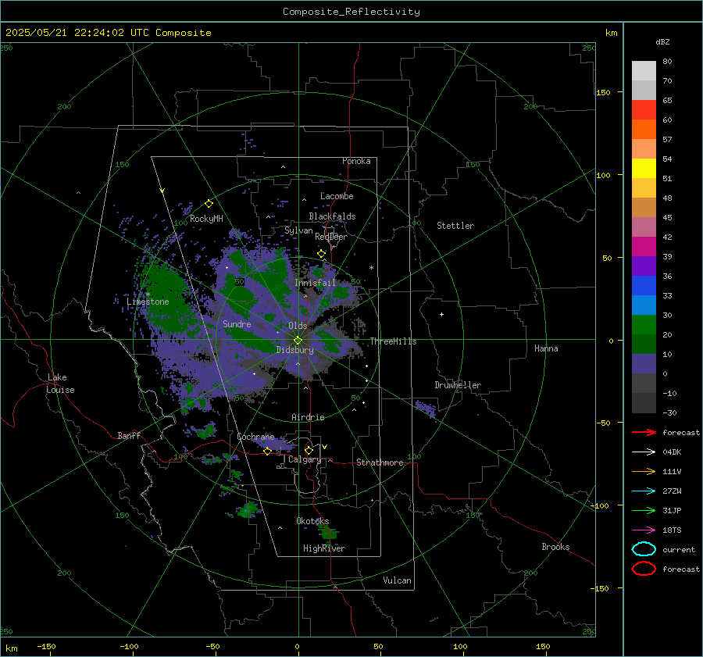Click the Innisfail town label
This screenshot has width=703, height=657.
click(x=315, y=283)
